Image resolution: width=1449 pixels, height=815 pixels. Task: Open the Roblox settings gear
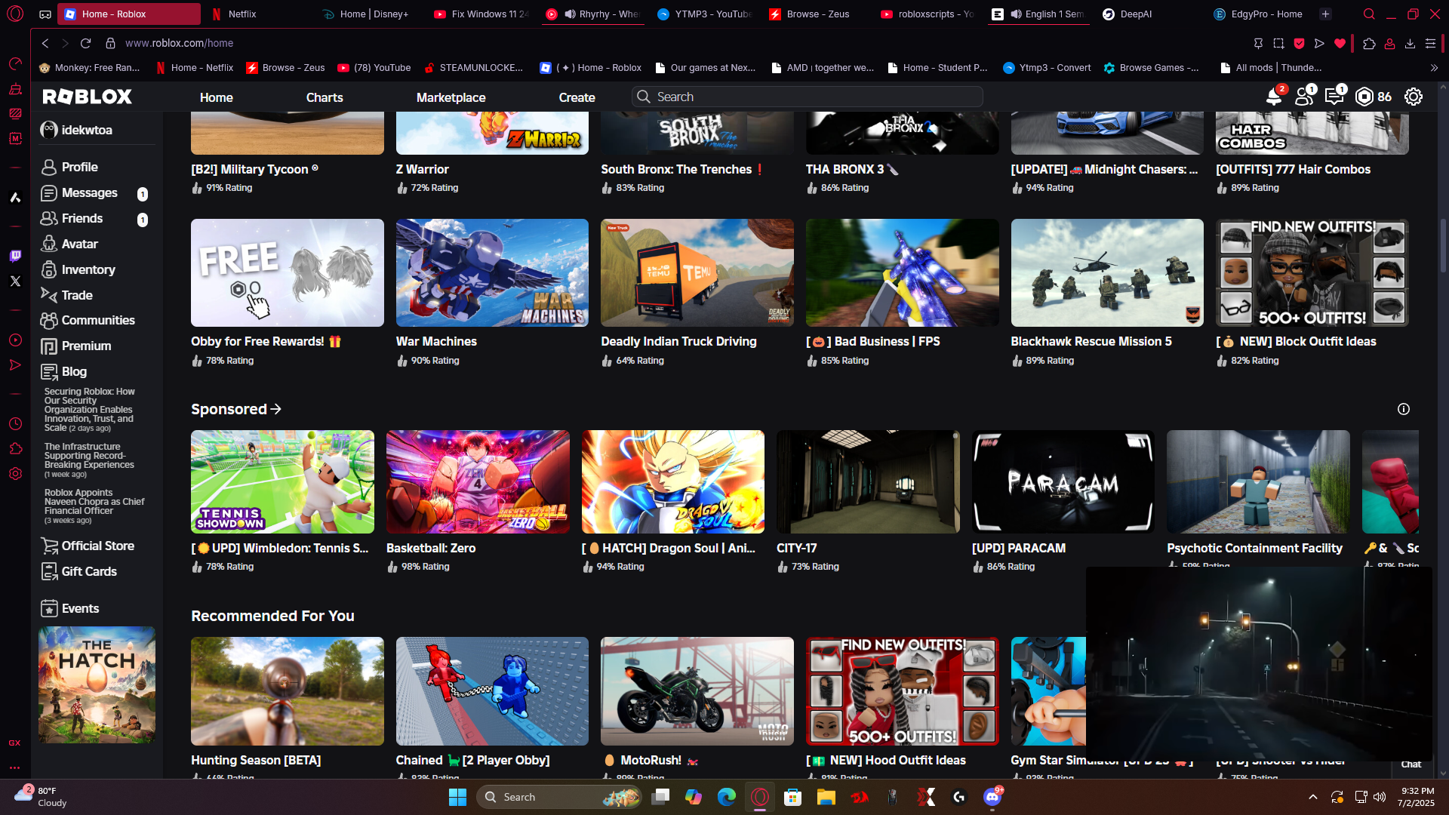[1414, 97]
